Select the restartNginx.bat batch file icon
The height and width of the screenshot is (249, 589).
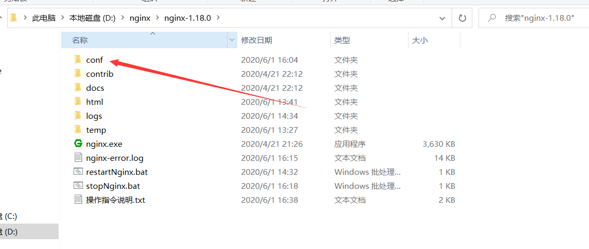[78, 172]
